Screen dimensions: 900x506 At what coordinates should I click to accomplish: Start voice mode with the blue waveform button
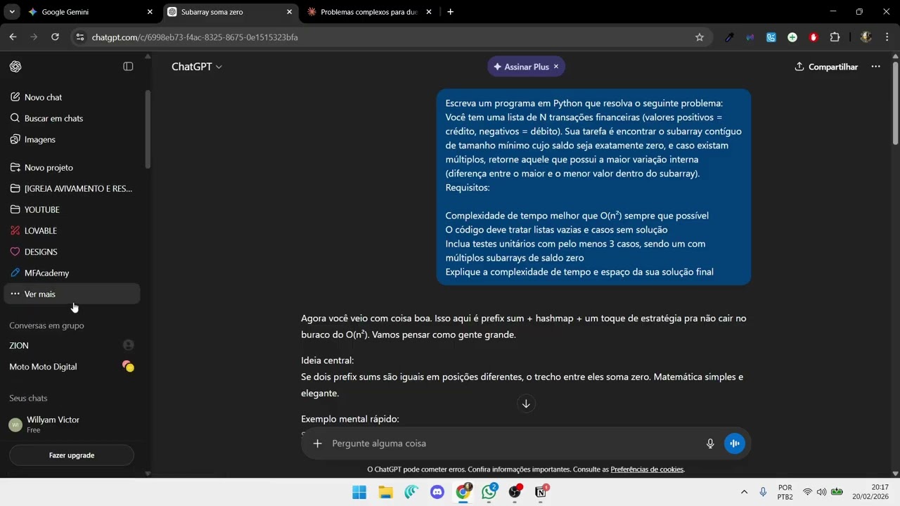click(x=735, y=443)
